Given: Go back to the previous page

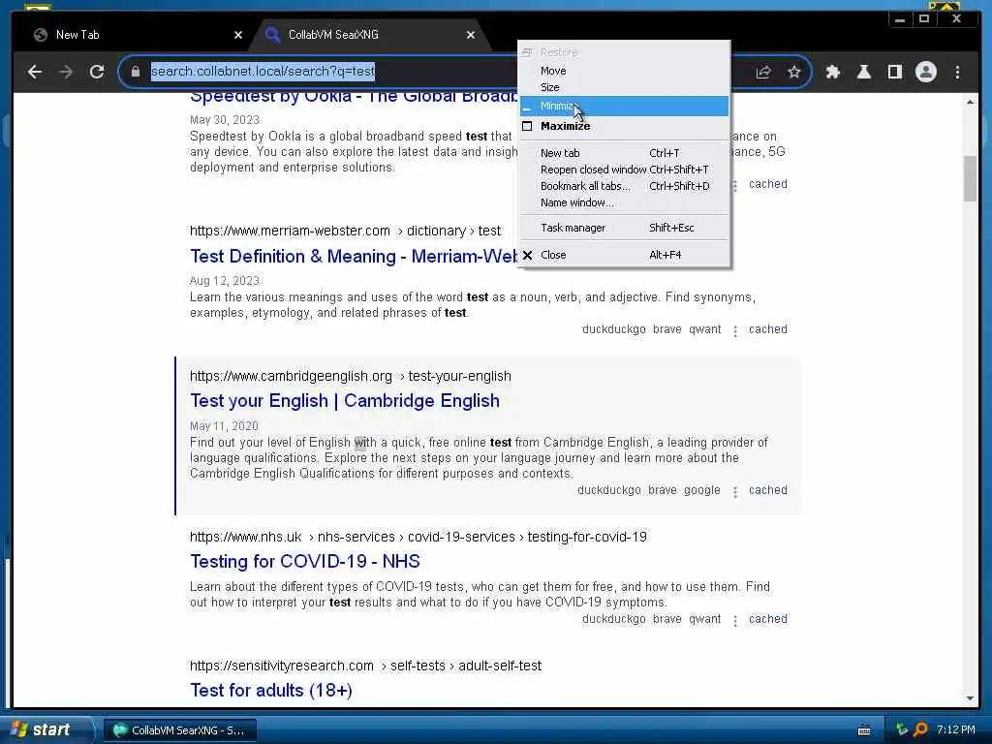Looking at the screenshot, I should [x=35, y=72].
